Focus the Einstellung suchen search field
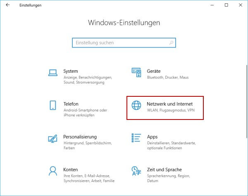This screenshot has width=248, height=196. [124, 43]
